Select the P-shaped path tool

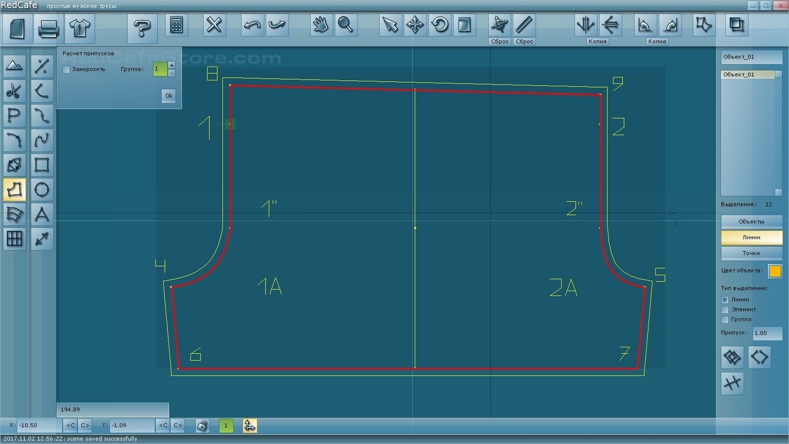(x=15, y=116)
